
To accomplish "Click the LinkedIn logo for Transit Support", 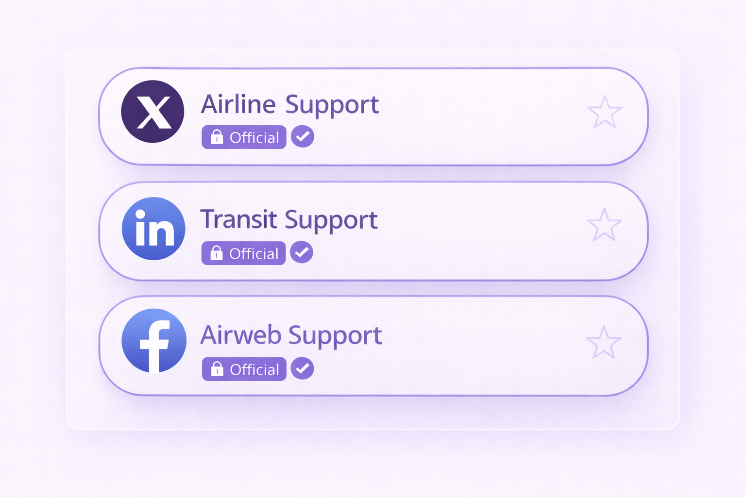I will coord(153,229).
